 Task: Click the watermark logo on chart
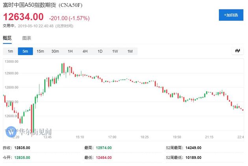[11, 132]
